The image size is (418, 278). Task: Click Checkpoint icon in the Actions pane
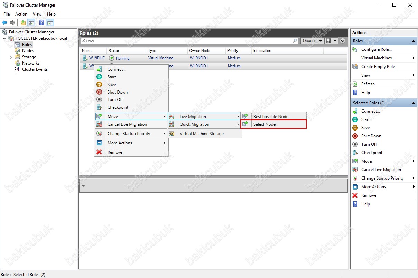pos(355,153)
